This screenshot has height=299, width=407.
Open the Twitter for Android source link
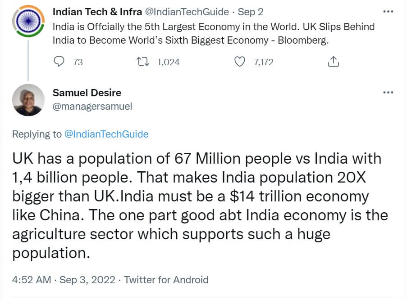pos(166,280)
